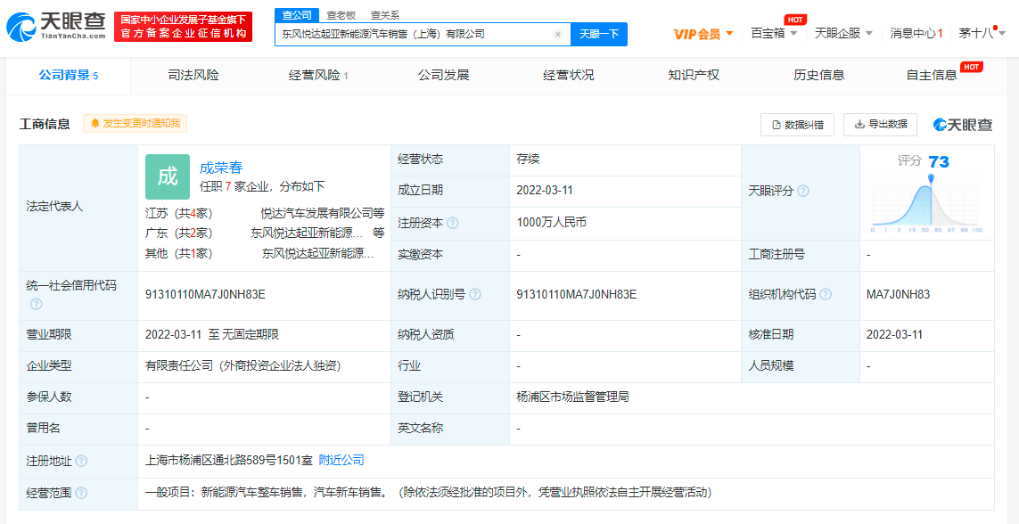Viewport: 1019px width, 524px height.
Task: Expand the 百宝箱 dropdown
Action: (768, 33)
